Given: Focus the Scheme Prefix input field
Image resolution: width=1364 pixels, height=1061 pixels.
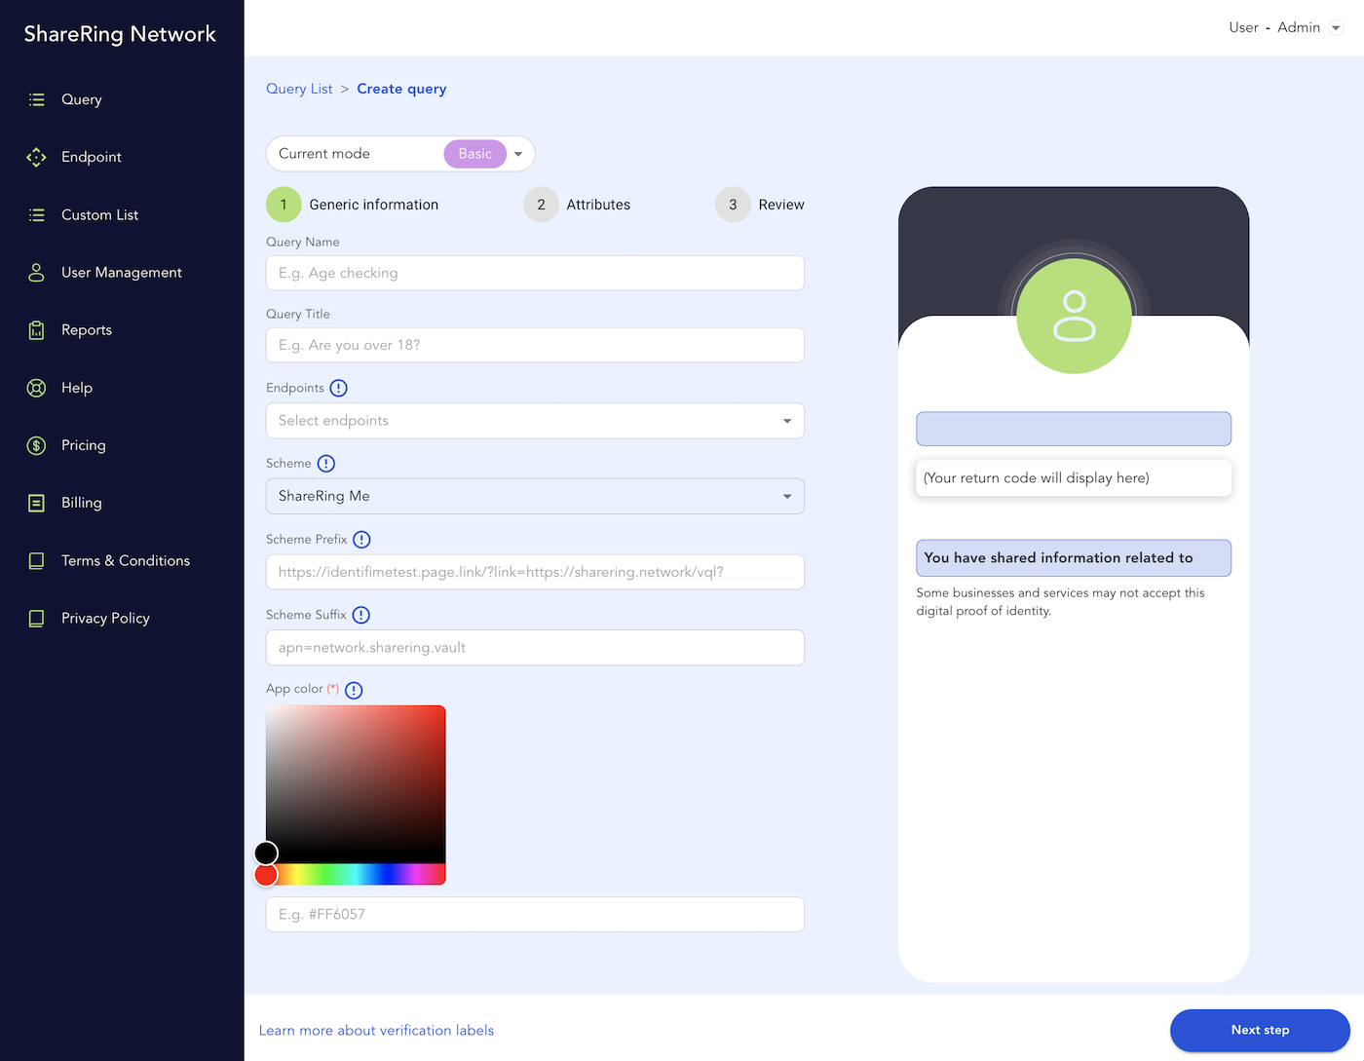Looking at the screenshot, I should point(535,572).
